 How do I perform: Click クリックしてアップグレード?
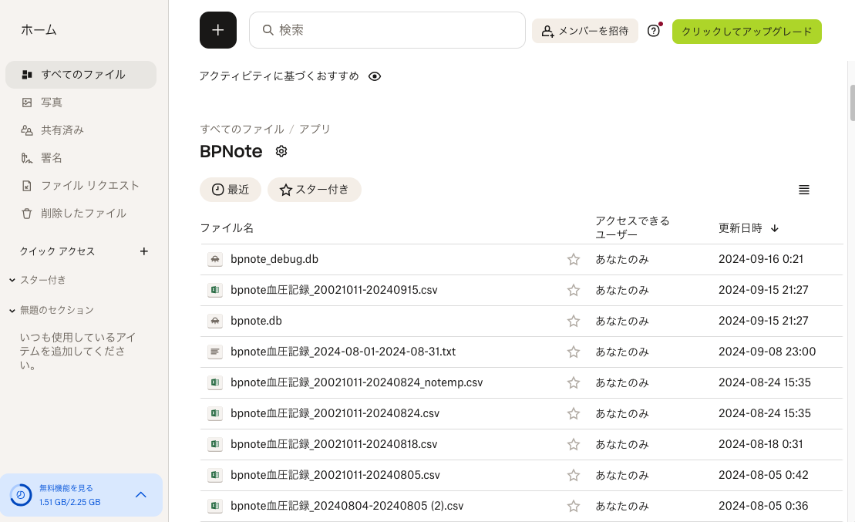coord(746,32)
